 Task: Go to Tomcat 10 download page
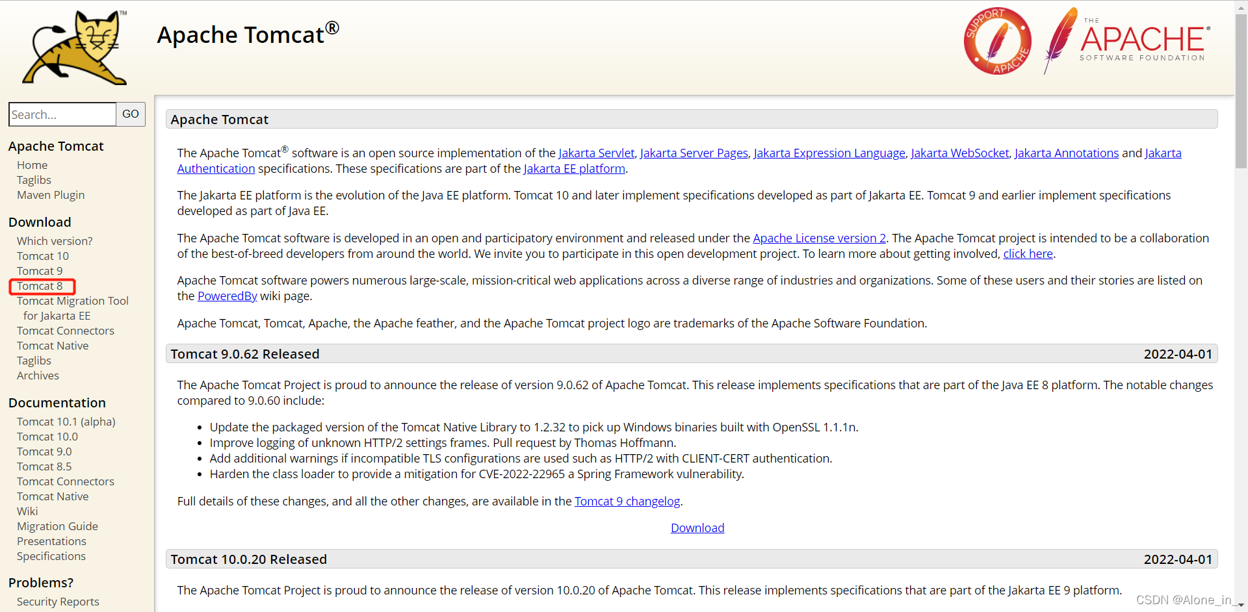(43, 256)
